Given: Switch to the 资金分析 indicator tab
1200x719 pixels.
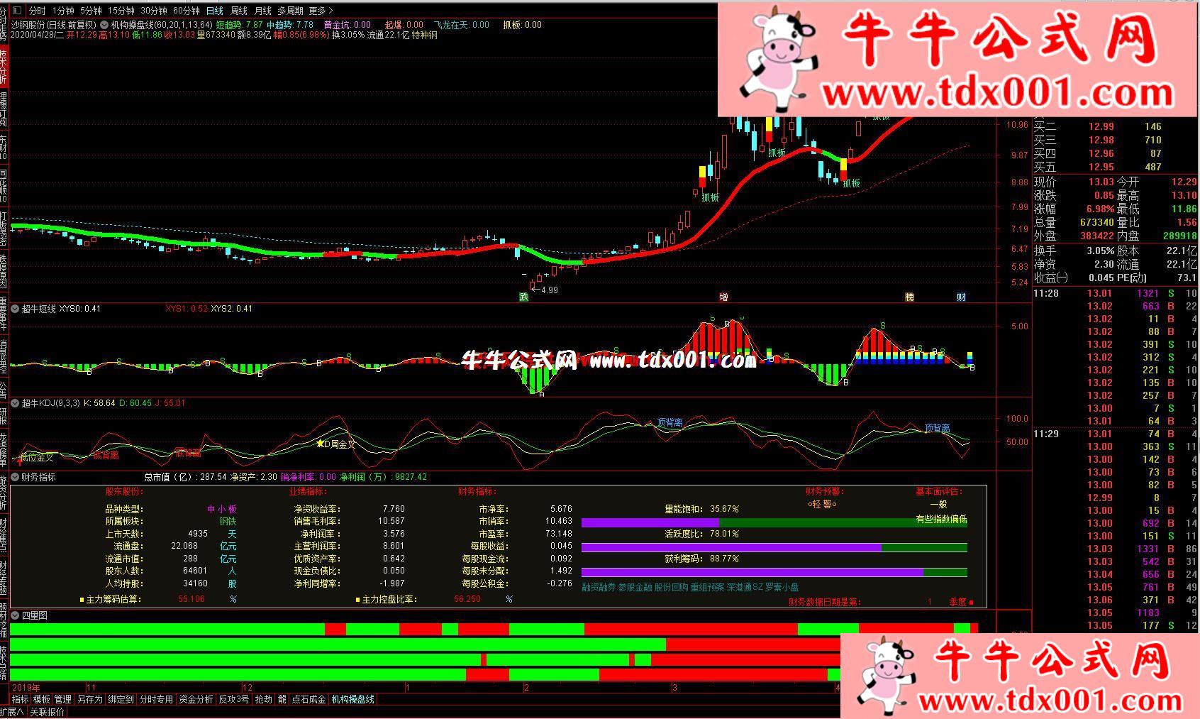Looking at the screenshot, I should [196, 699].
